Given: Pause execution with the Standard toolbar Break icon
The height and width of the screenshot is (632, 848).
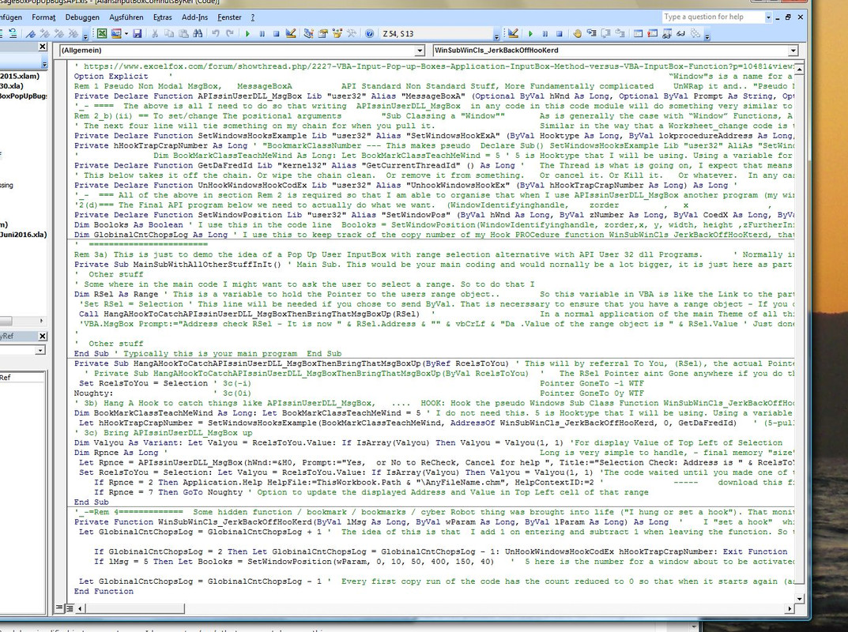Looking at the screenshot, I should pyautogui.click(x=262, y=33).
